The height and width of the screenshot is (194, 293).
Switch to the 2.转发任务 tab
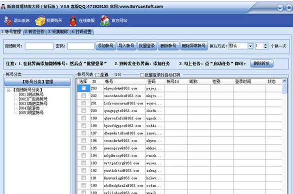pos(34,32)
